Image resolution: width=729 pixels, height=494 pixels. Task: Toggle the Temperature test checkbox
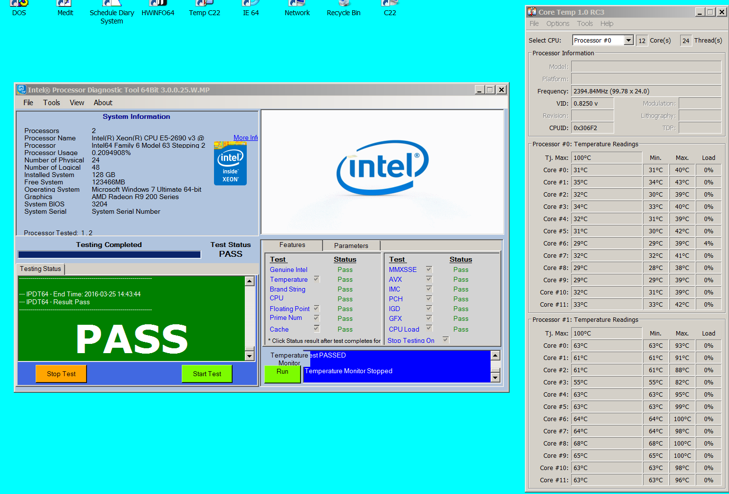point(317,279)
